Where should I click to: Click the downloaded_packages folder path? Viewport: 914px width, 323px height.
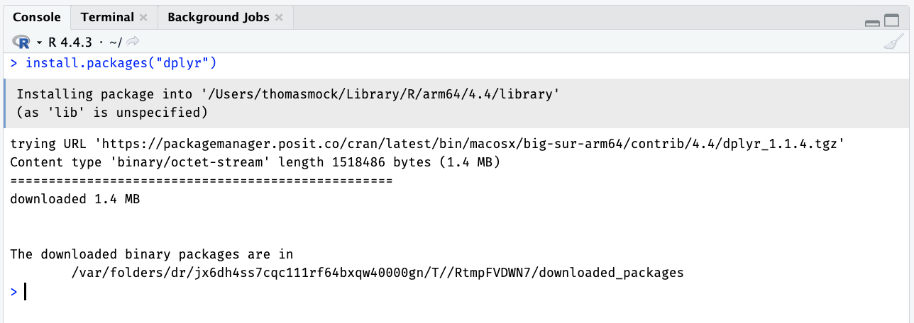378,273
